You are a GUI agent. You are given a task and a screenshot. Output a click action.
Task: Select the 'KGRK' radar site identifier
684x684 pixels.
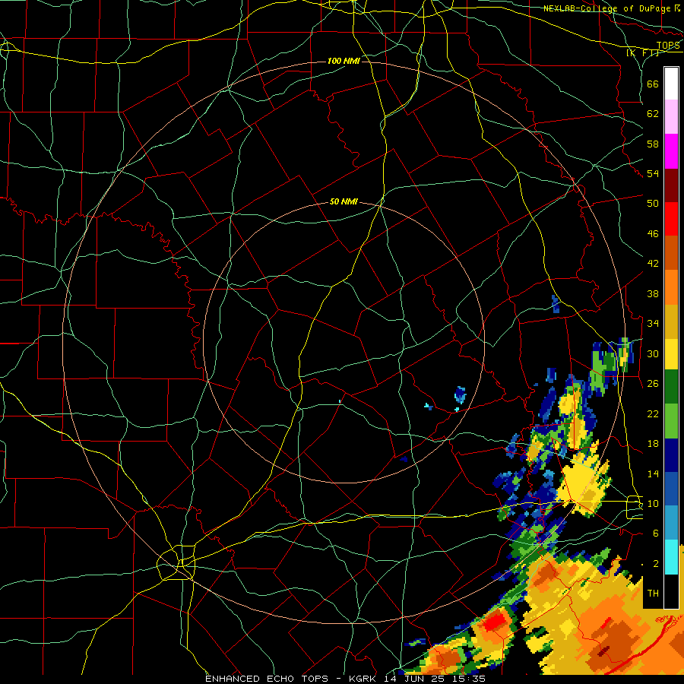click(364, 679)
